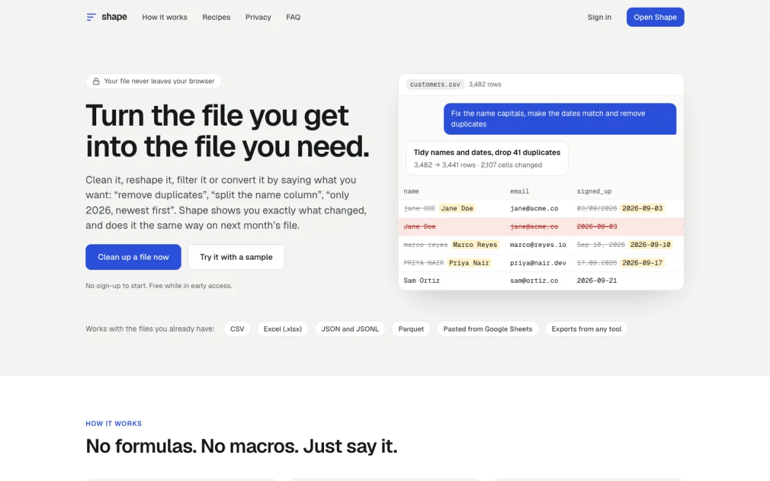Click the highlighted 'Priya Nair' cell

tap(469, 262)
